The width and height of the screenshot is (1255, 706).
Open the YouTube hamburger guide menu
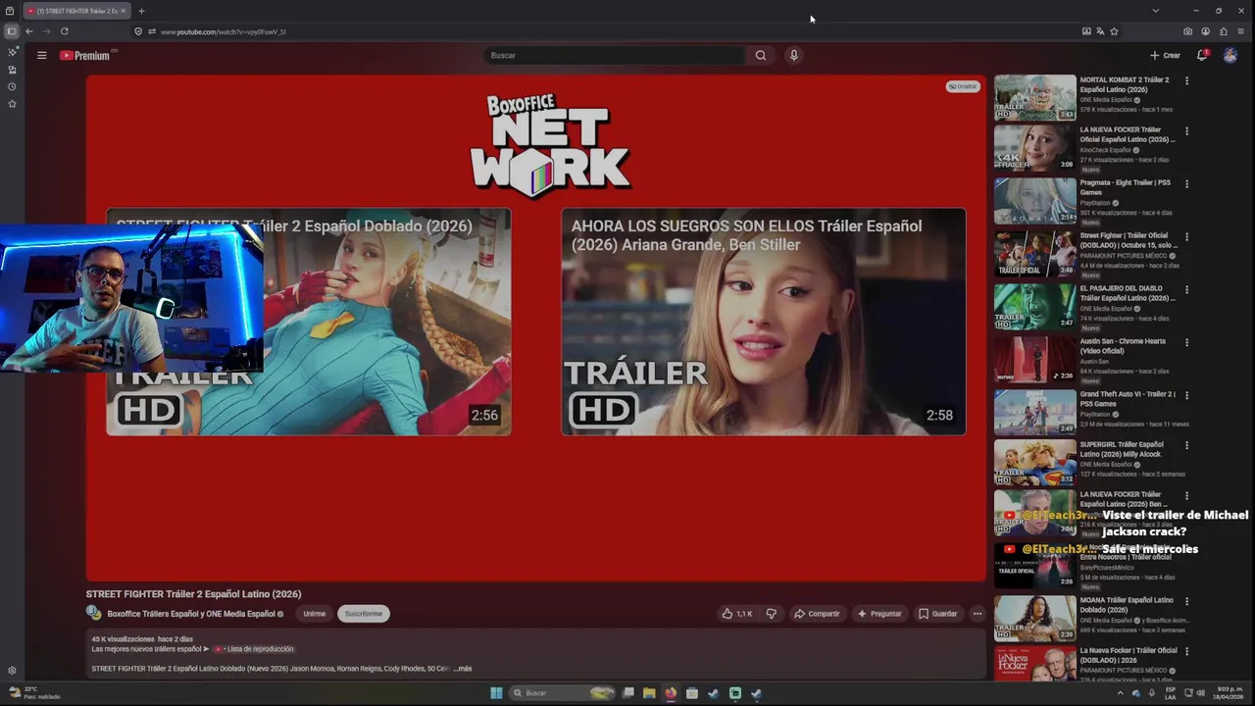[x=41, y=56]
